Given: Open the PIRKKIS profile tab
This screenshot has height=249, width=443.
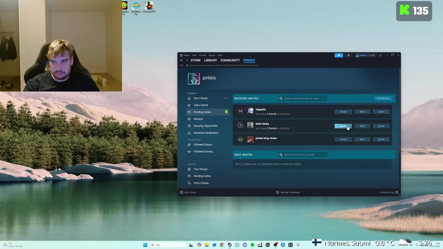Looking at the screenshot, I should click(x=249, y=60).
